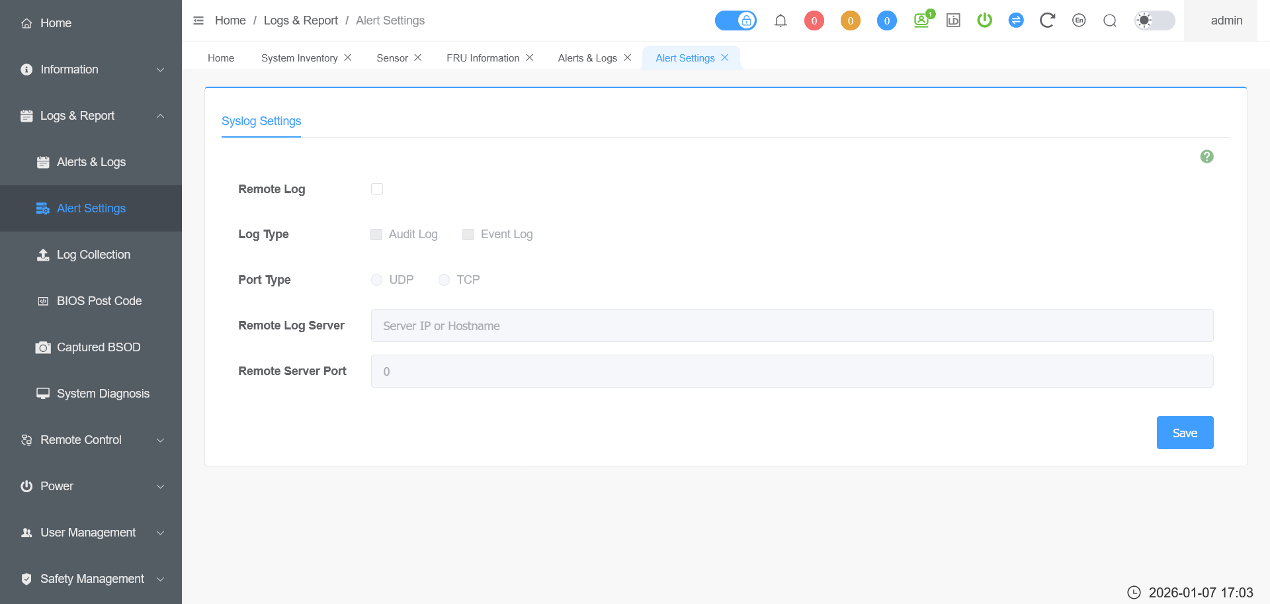
Task: Click the Remote Log Server input field
Action: 792,325
